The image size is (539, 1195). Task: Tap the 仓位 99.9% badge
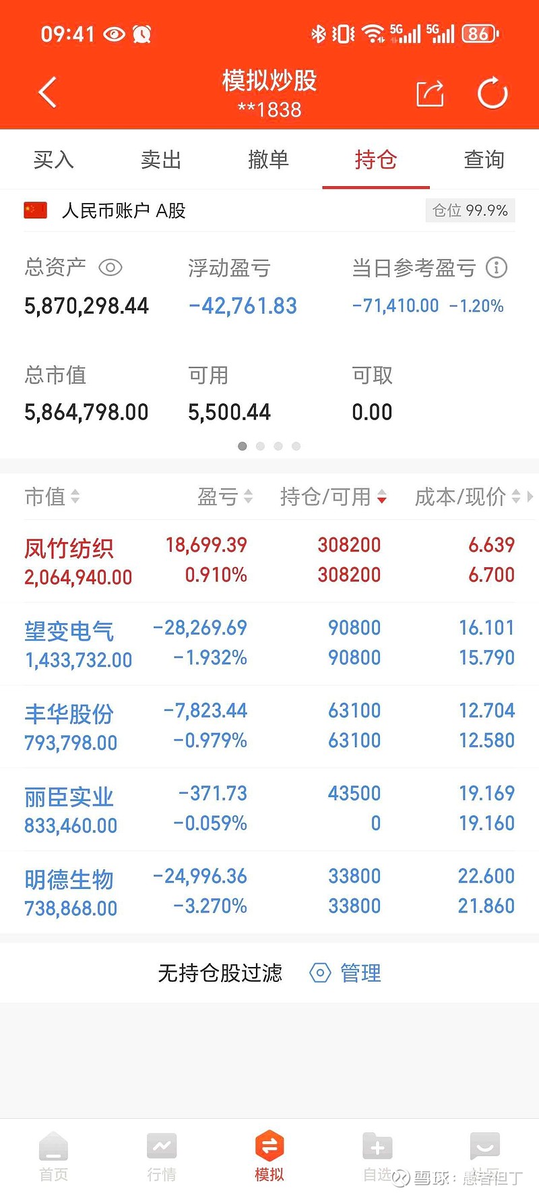tap(470, 210)
